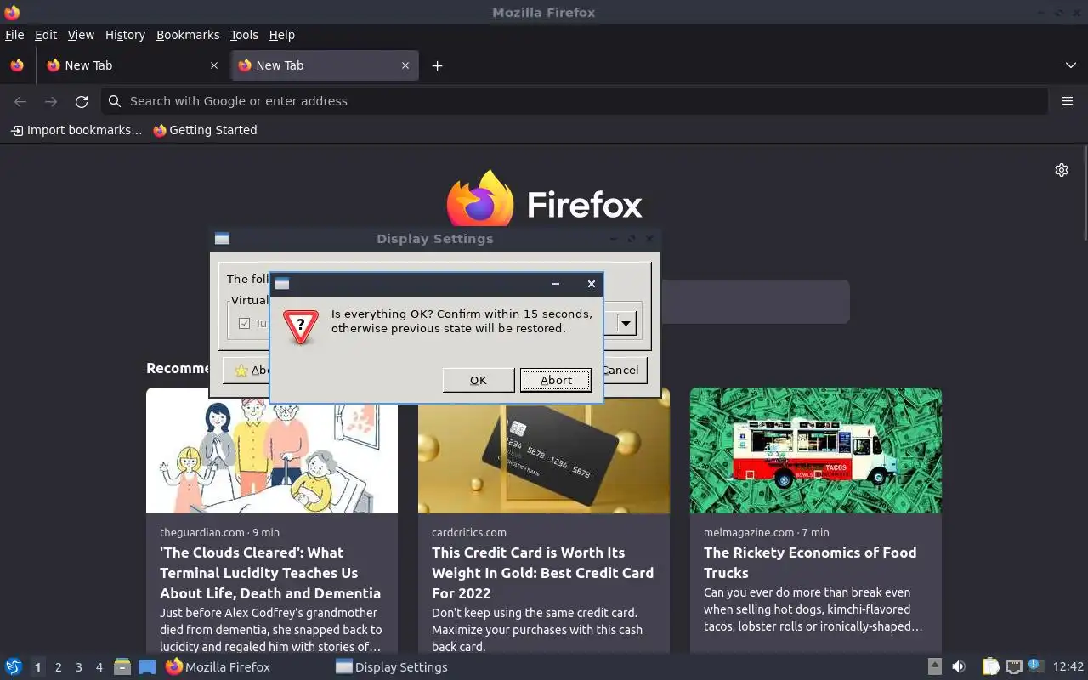Open the clipboard manager tray icon
Viewport: 1088px width, 680px height.
click(990, 666)
